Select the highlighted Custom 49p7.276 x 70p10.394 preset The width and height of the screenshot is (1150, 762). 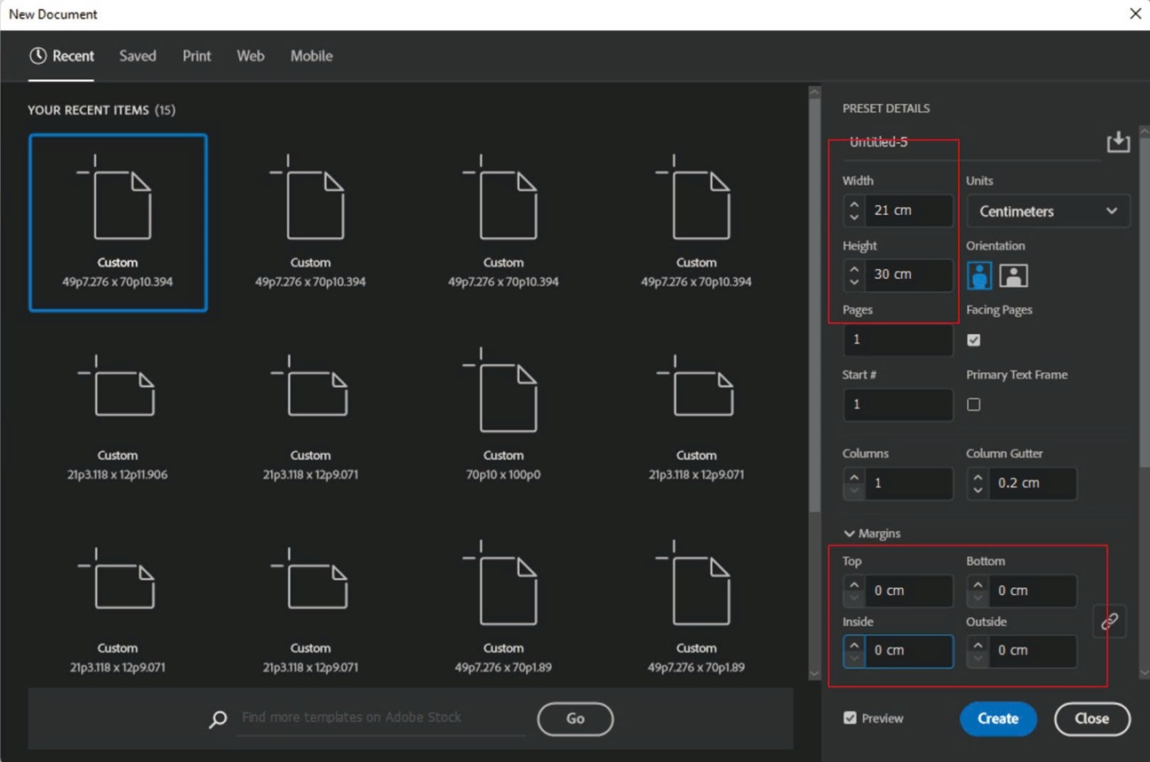point(118,223)
